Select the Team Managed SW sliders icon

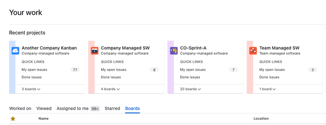point(253,50)
